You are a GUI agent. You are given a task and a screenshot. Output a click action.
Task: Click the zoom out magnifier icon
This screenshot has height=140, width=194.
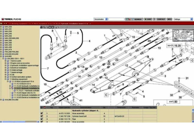tap(46, 27)
